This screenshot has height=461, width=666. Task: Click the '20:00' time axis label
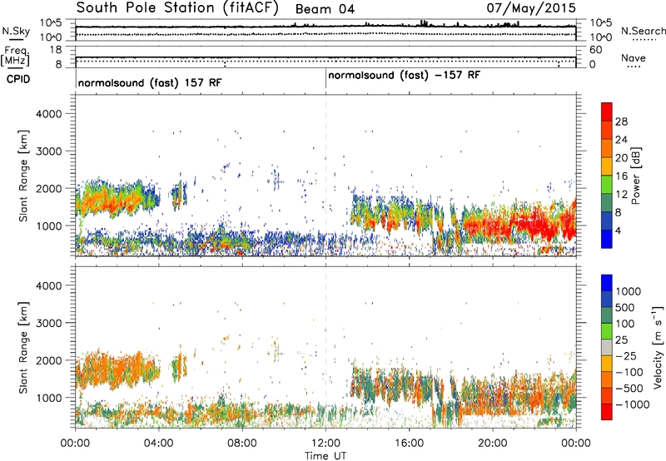(493, 444)
